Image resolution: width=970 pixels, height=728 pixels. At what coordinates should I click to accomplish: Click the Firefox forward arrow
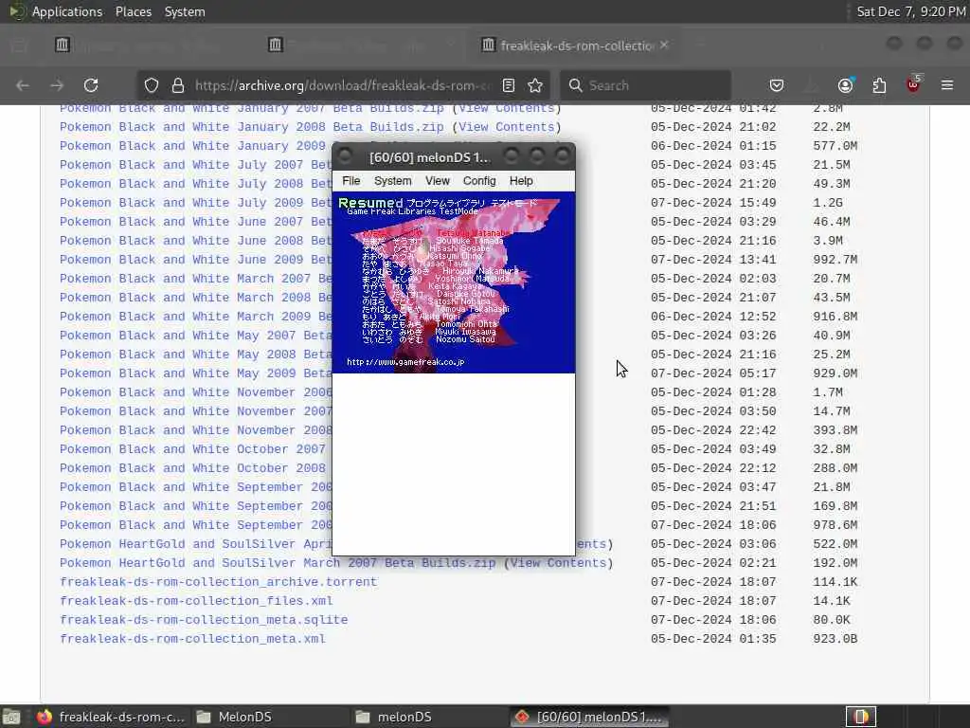[57, 85]
